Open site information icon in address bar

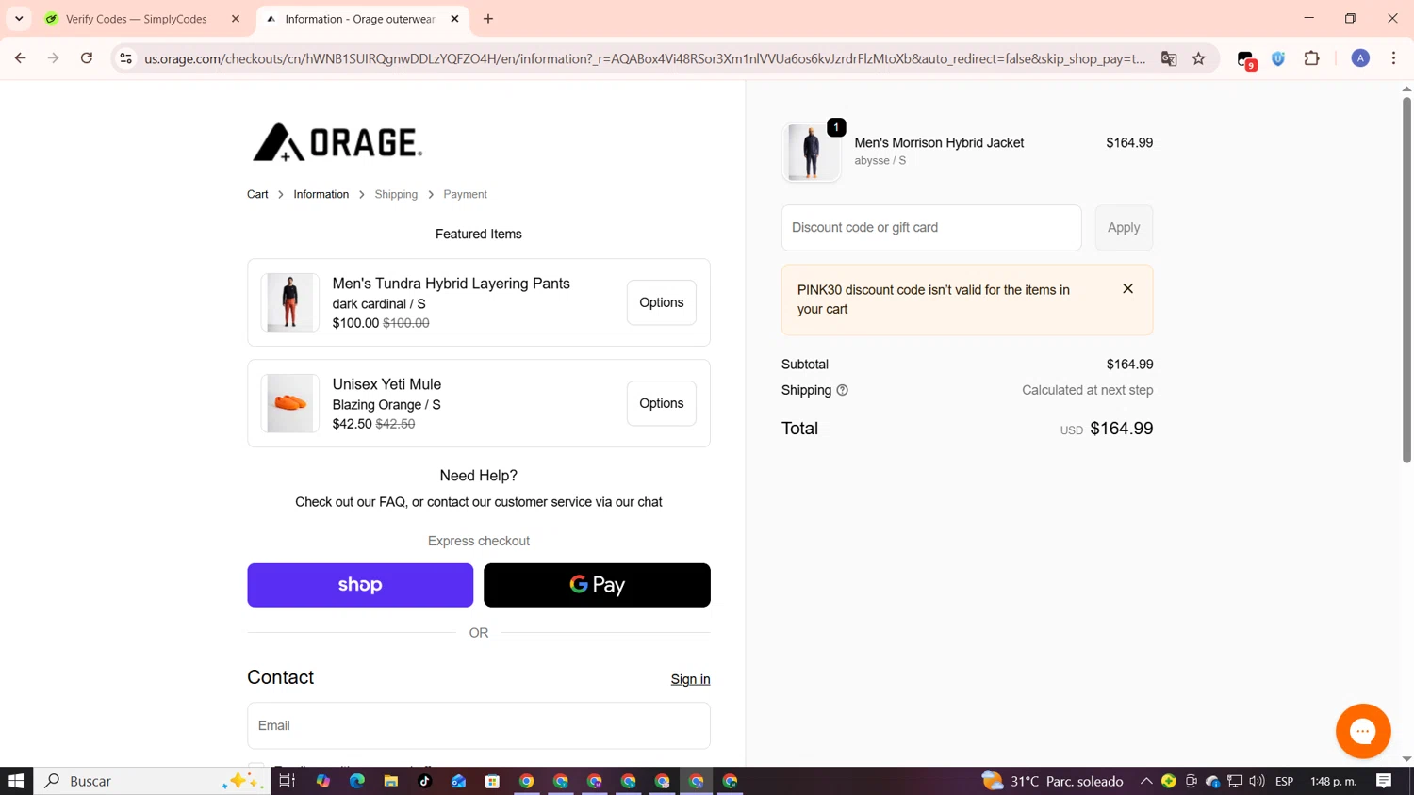[x=125, y=58]
